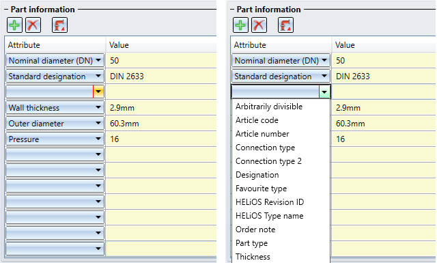The width and height of the screenshot is (437, 263).
Task: Pick HELiOS Revision ID from list
Action: [x=270, y=202]
